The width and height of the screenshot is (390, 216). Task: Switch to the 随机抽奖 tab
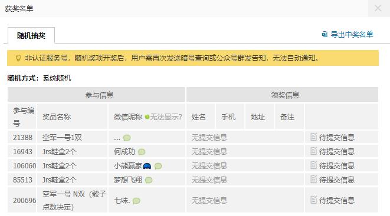(x=31, y=35)
